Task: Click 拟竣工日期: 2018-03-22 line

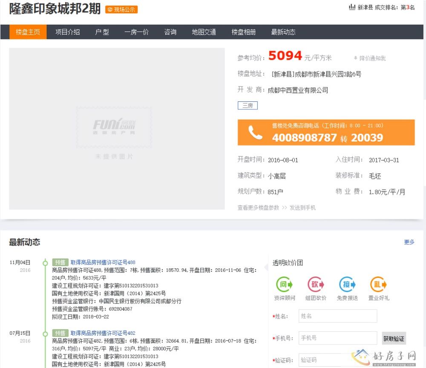Action: [x=81, y=316]
